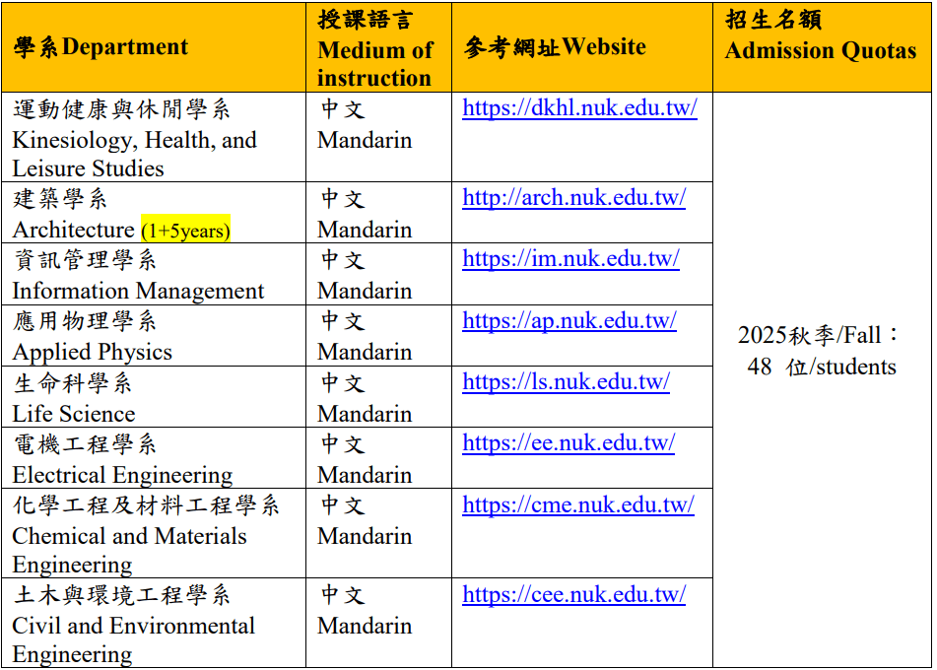Select the highlighted (1+5years) note
Screen dimensions: 937x670
pos(186,230)
